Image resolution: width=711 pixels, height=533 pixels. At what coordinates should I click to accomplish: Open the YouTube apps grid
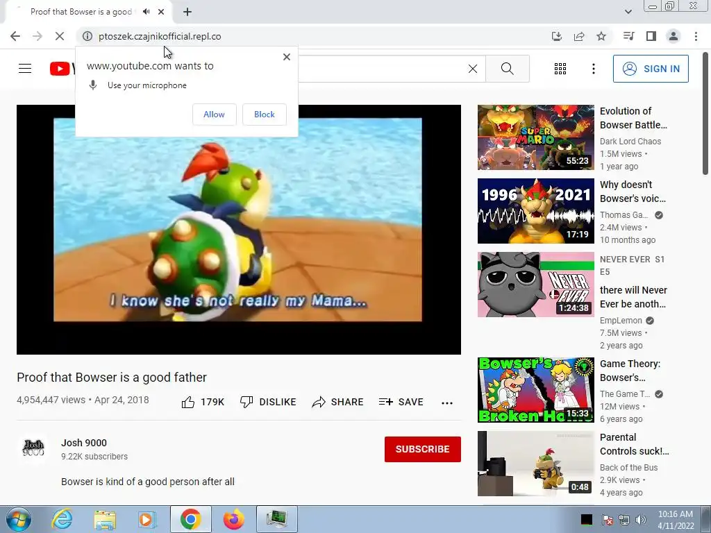[560, 69]
